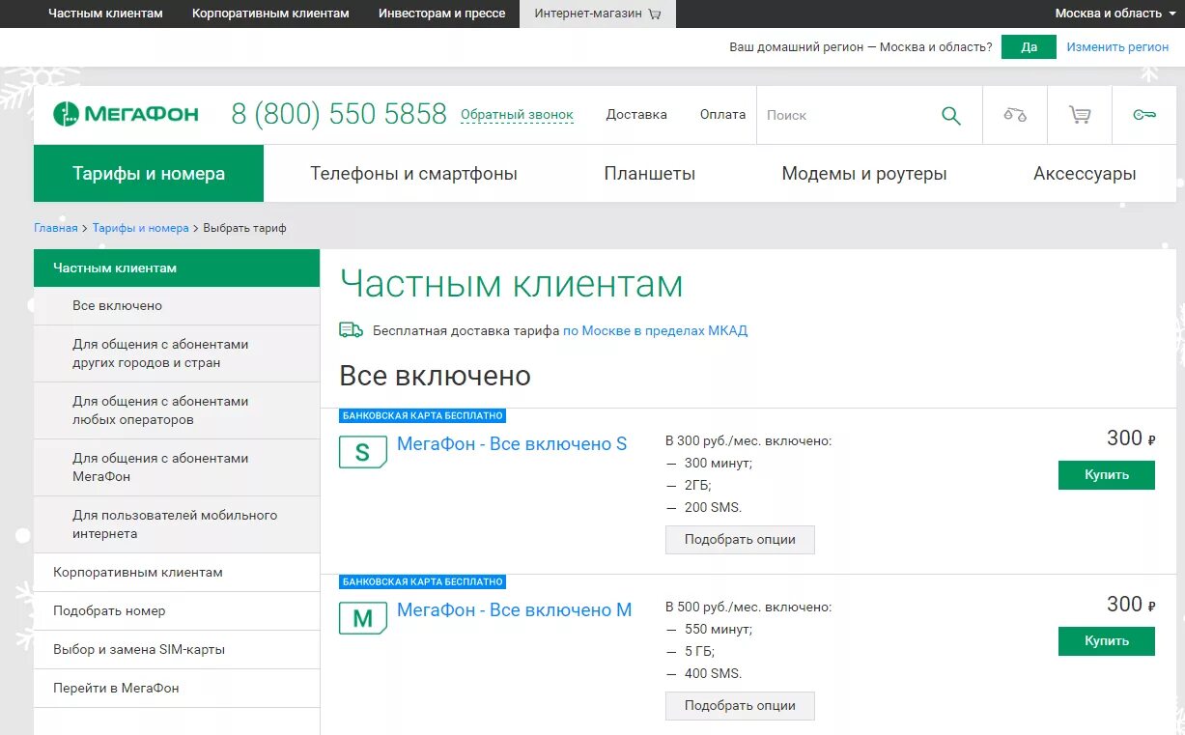Open the Модемы и роутеры menu

pyautogui.click(x=864, y=174)
